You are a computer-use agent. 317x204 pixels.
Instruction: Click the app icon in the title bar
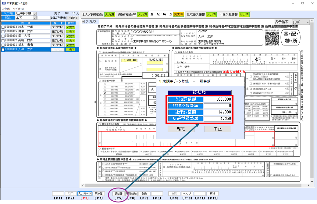point(4,3)
